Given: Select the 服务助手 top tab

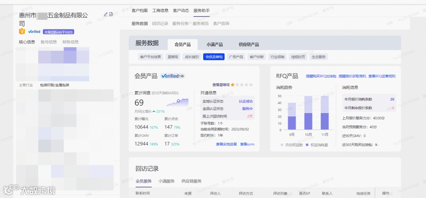Looking at the screenshot, I should pyautogui.click(x=202, y=11).
